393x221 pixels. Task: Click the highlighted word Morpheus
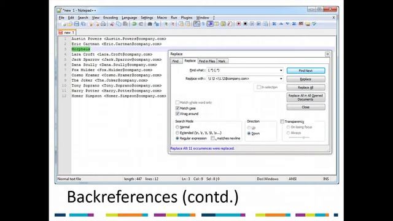tap(80, 49)
